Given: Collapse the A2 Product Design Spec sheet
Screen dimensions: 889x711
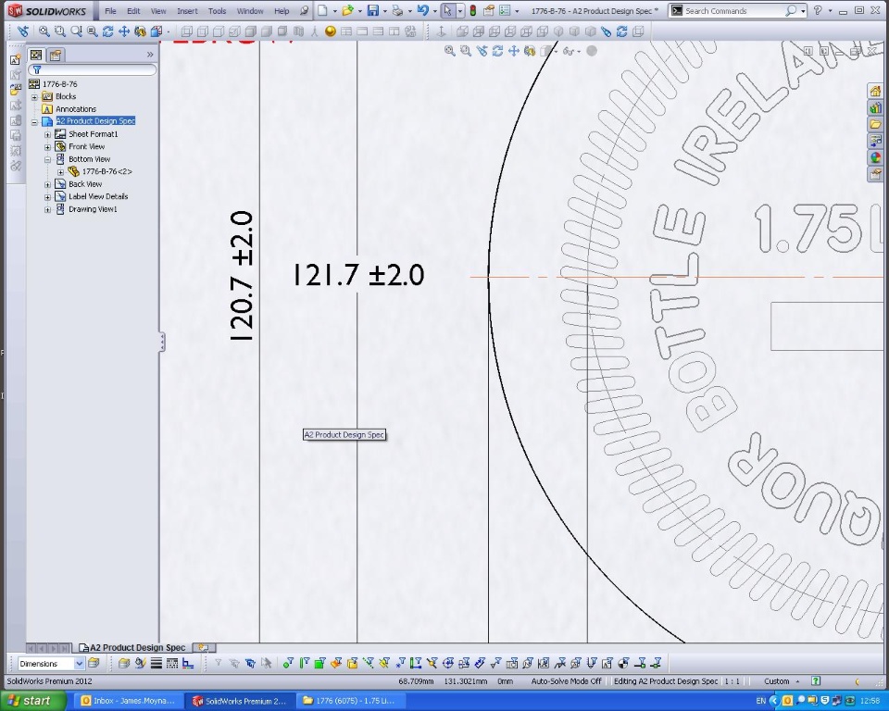Looking at the screenshot, I should coord(34,122).
